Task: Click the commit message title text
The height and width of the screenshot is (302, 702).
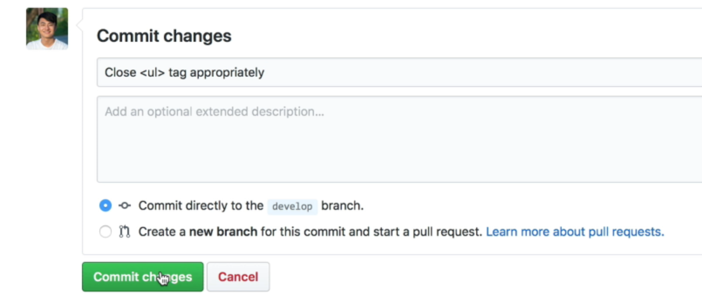Action: (184, 72)
